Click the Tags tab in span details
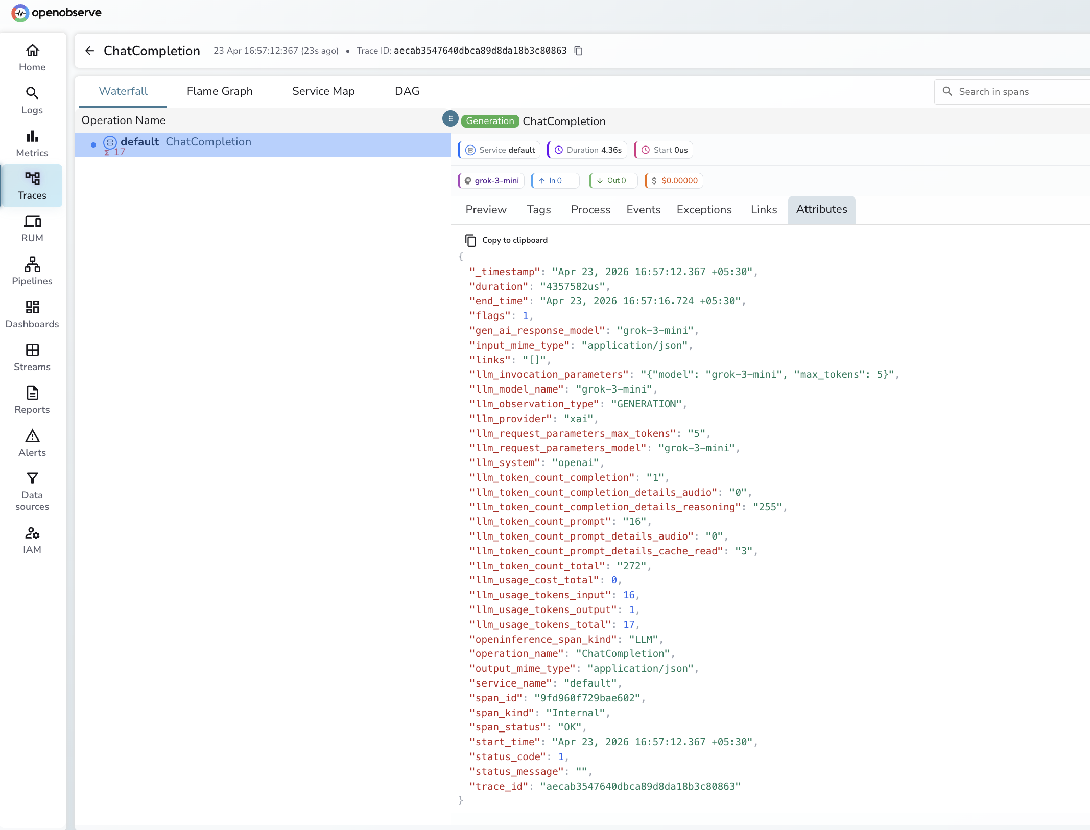The image size is (1090, 830). [538, 209]
